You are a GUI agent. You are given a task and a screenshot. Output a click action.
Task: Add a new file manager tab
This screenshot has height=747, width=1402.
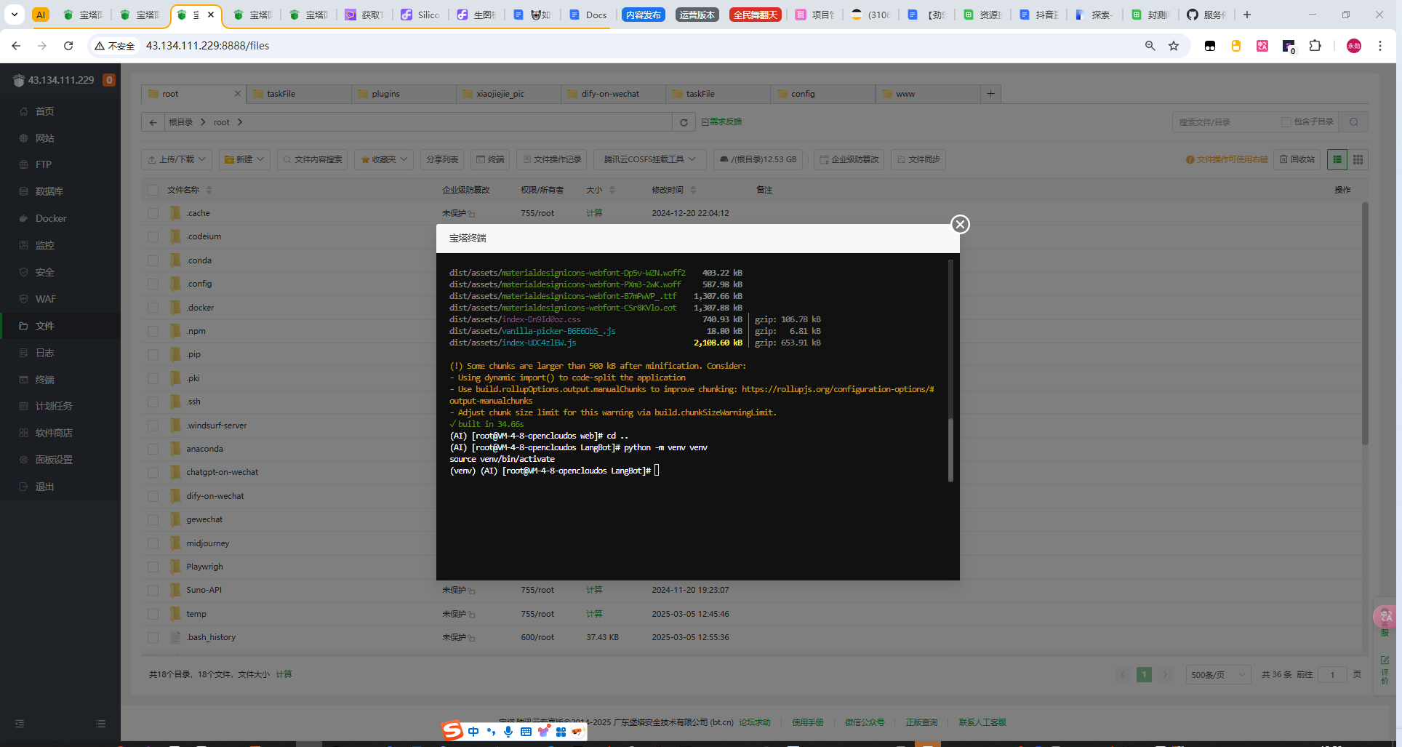(990, 94)
